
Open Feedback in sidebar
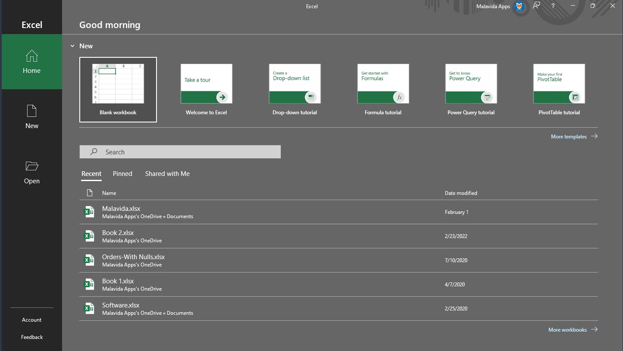[32, 337]
